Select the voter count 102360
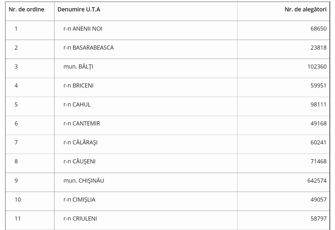The image size is (335, 230). [317, 67]
